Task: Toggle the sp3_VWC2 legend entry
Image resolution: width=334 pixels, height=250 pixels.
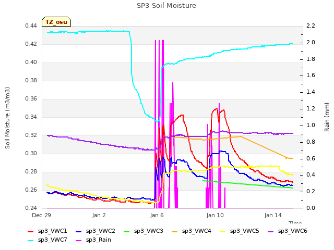Action: point(96,231)
